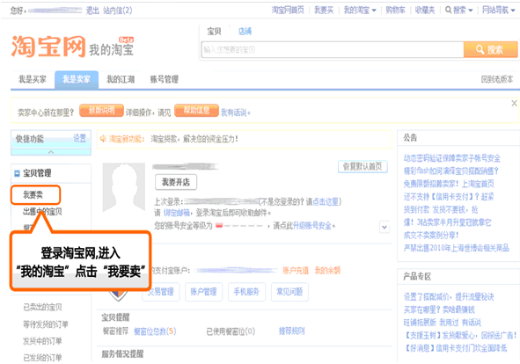Go to 淘宝网首页 in top bar
Image resolution: width=520 pixels, height=364 pixels.
pyautogui.click(x=288, y=11)
